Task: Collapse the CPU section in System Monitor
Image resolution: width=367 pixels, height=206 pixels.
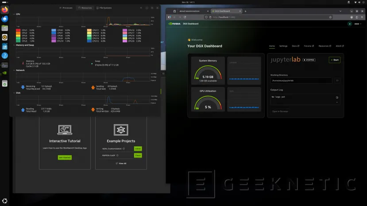Action: coord(14,14)
